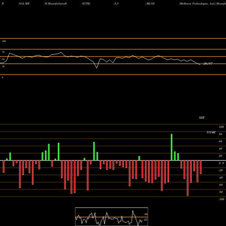Click the "60" axis label on MR chart

pyautogui.click(x=220, y=141)
